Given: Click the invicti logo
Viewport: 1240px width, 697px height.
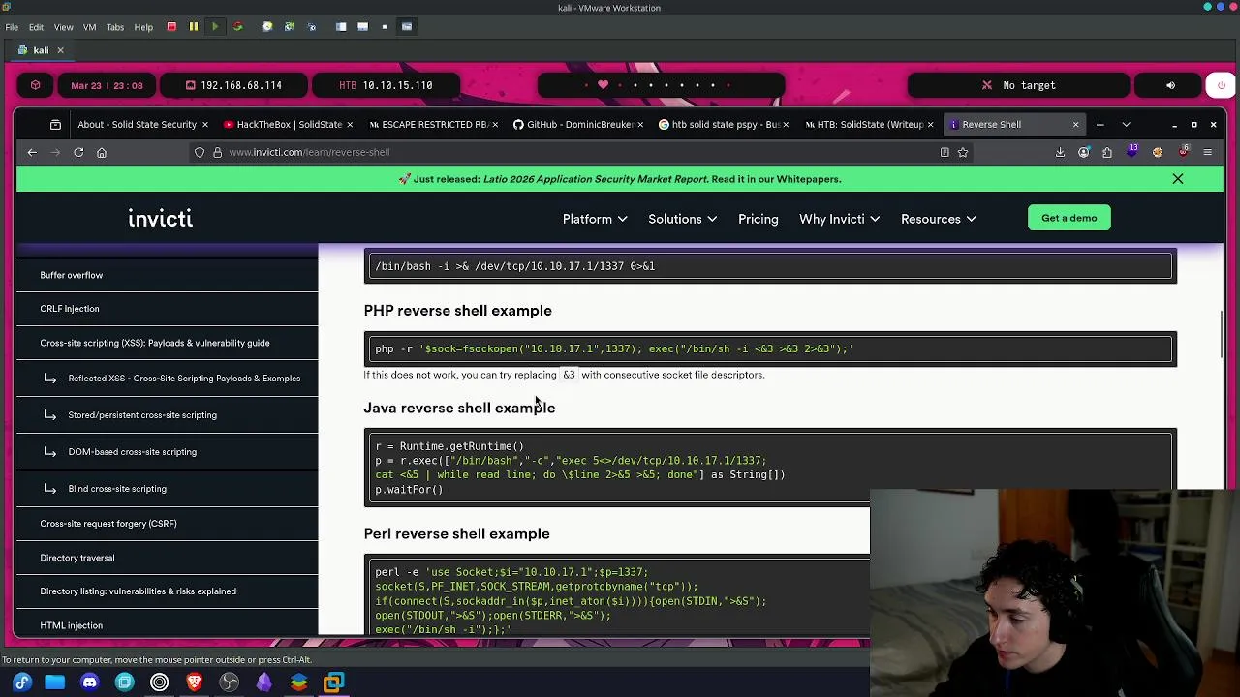Looking at the screenshot, I should [x=161, y=219].
